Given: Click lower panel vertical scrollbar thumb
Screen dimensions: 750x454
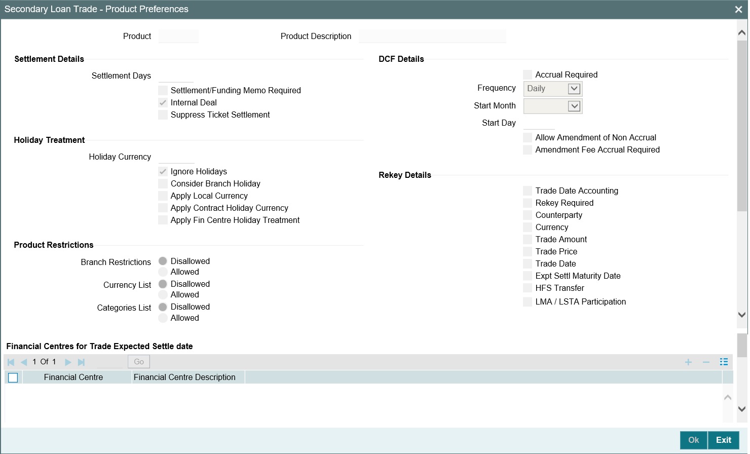Looking at the screenshot, I should tap(742, 346).
